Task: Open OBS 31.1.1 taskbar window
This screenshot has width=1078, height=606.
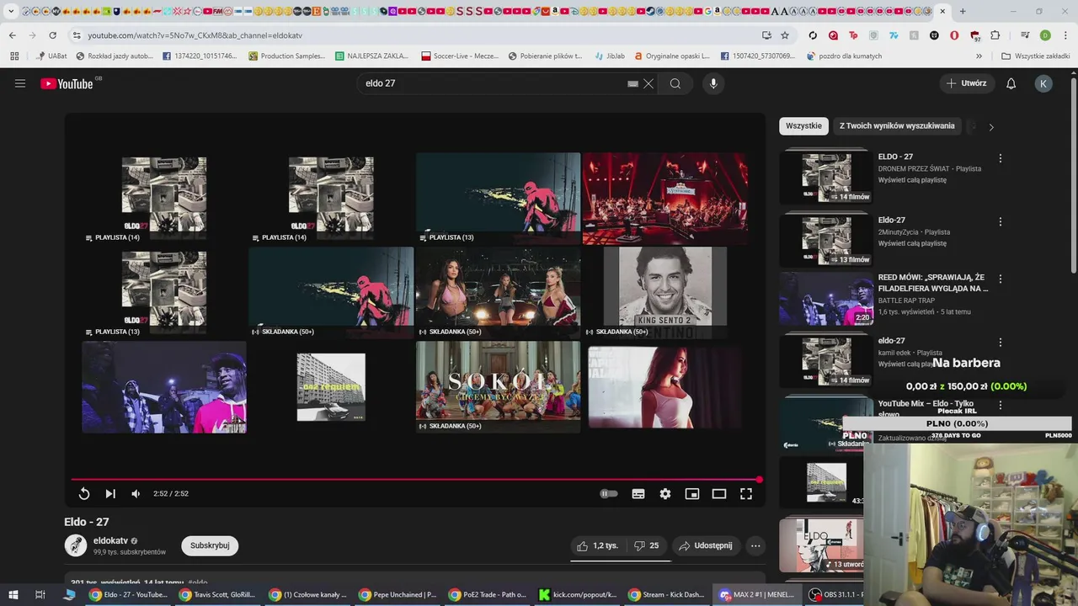Action: pyautogui.click(x=837, y=595)
